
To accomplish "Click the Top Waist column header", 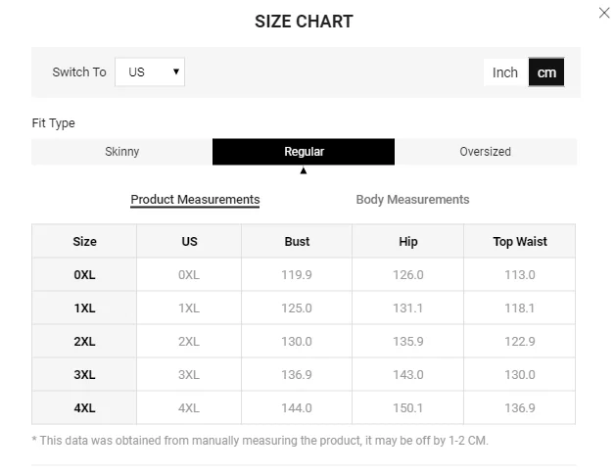I will tap(519, 242).
